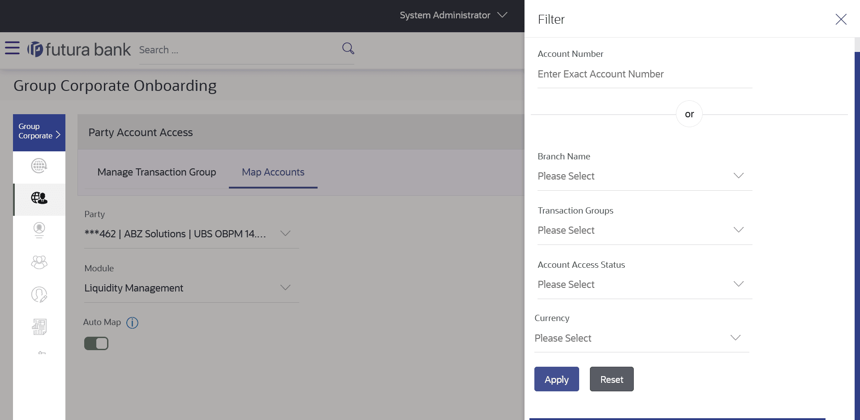Click the Apply filter button

click(557, 379)
